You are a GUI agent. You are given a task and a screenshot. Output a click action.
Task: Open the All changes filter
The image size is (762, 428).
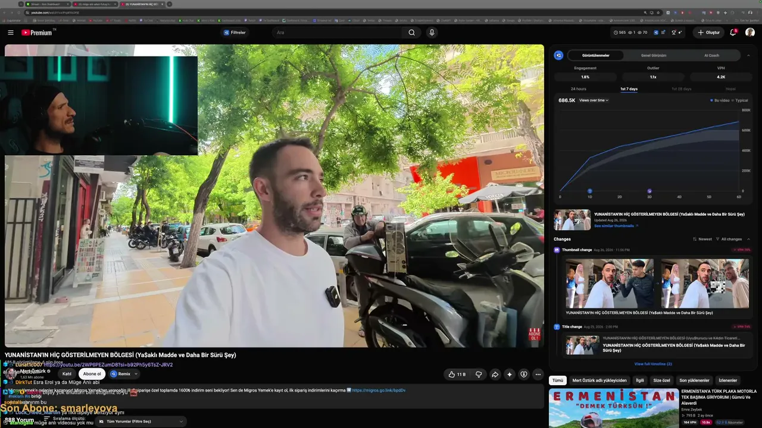pyautogui.click(x=729, y=239)
